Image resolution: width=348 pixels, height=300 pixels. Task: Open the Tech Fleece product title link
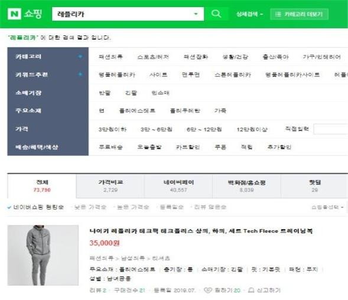(x=201, y=231)
